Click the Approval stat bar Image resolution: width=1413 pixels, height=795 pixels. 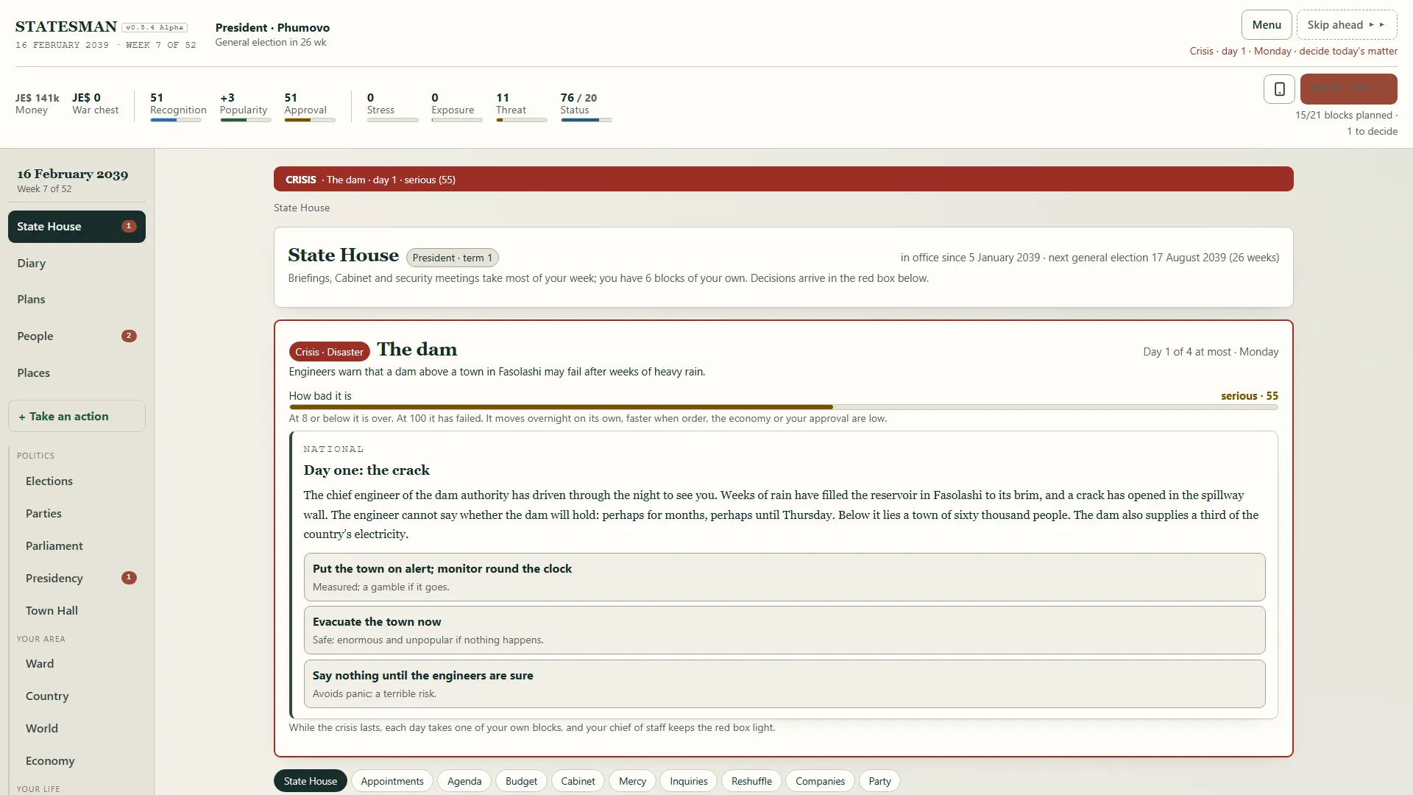click(310, 120)
